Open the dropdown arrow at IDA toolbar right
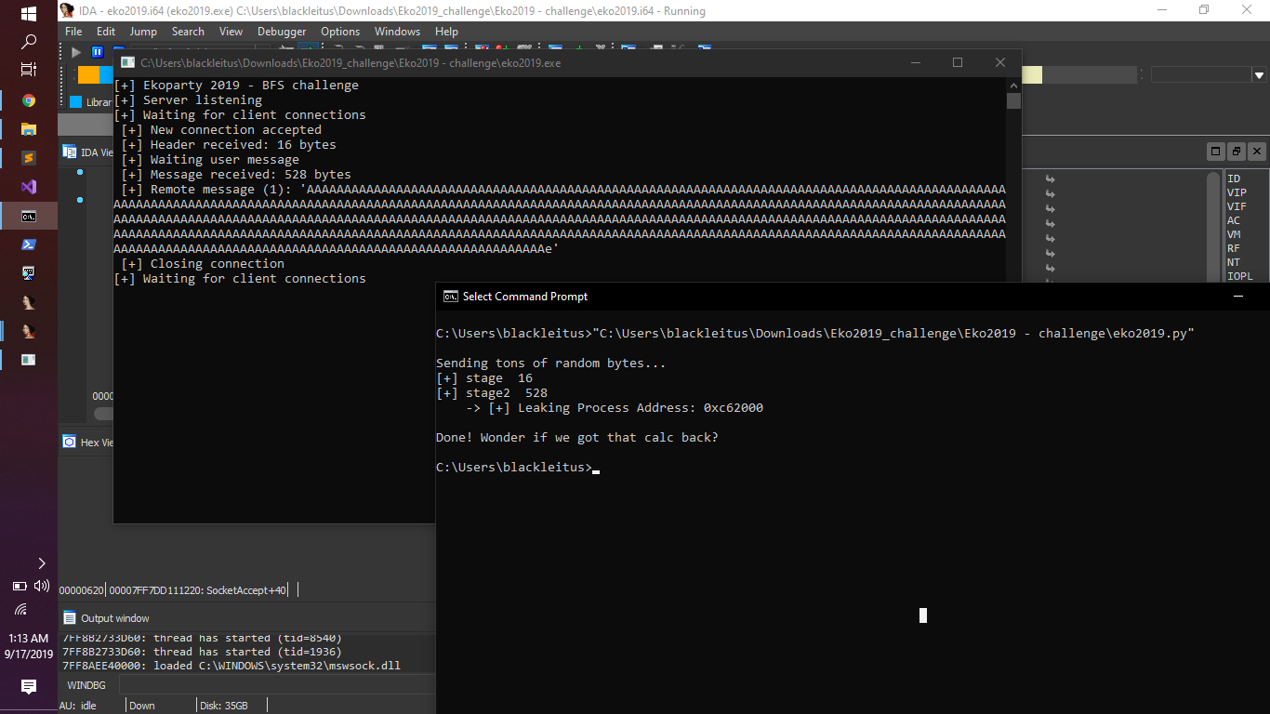 click(1259, 75)
